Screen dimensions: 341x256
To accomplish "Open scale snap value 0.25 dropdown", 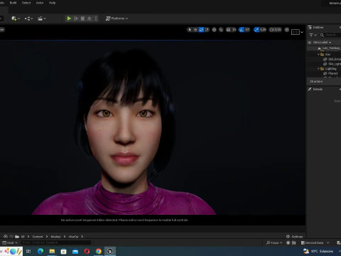I will pyautogui.click(x=263, y=30).
